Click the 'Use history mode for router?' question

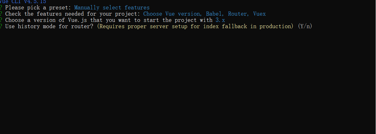point(49,26)
